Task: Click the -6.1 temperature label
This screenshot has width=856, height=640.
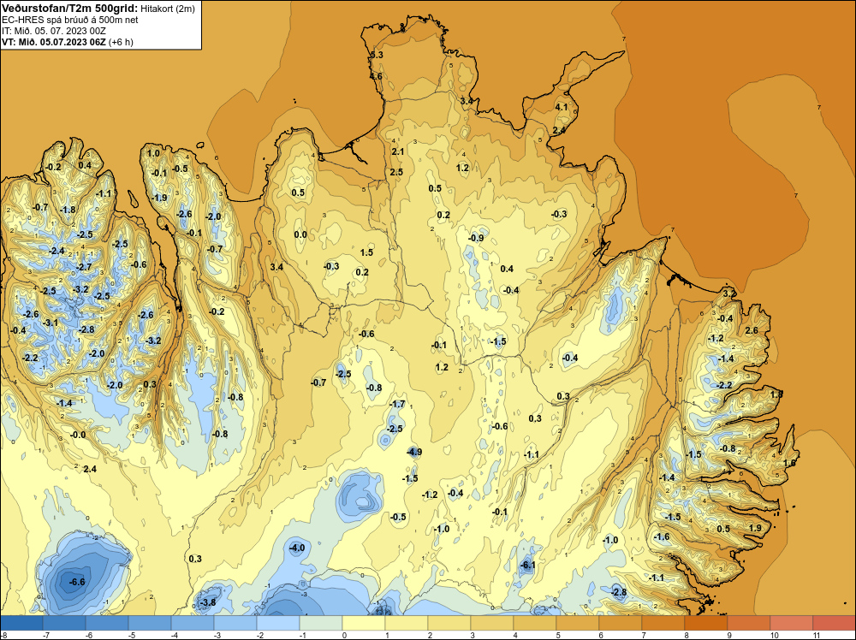Action: pos(527,566)
